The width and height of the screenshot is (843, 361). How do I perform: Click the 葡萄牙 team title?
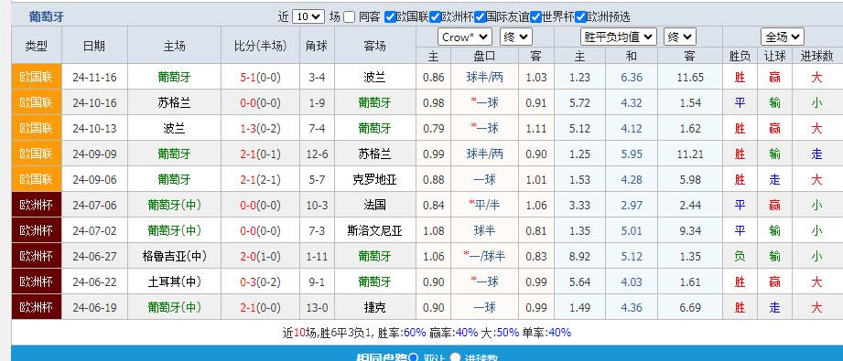click(47, 16)
